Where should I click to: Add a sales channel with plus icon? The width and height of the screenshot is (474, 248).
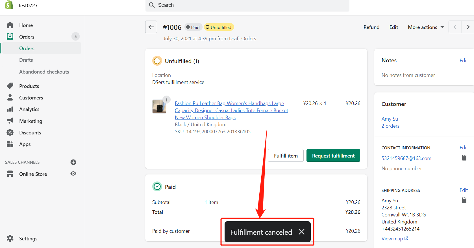(73, 162)
